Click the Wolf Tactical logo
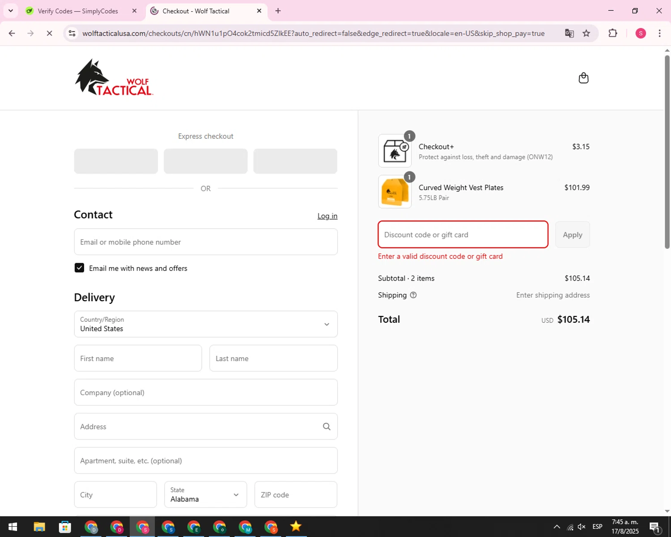This screenshot has height=537, width=671. [114, 77]
